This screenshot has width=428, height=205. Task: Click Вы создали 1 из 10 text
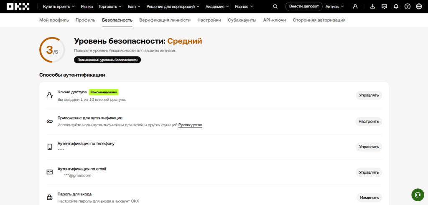tap(92, 100)
